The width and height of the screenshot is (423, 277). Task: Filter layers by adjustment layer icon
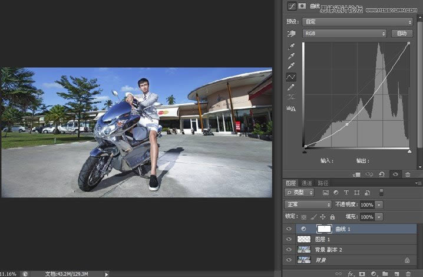pos(336,193)
